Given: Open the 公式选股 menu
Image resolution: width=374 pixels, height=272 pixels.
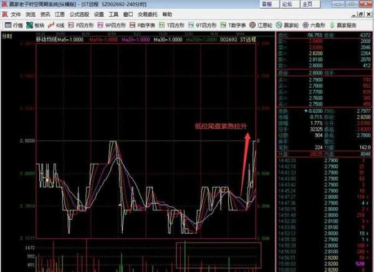Looking at the screenshot, I should click(79, 14).
